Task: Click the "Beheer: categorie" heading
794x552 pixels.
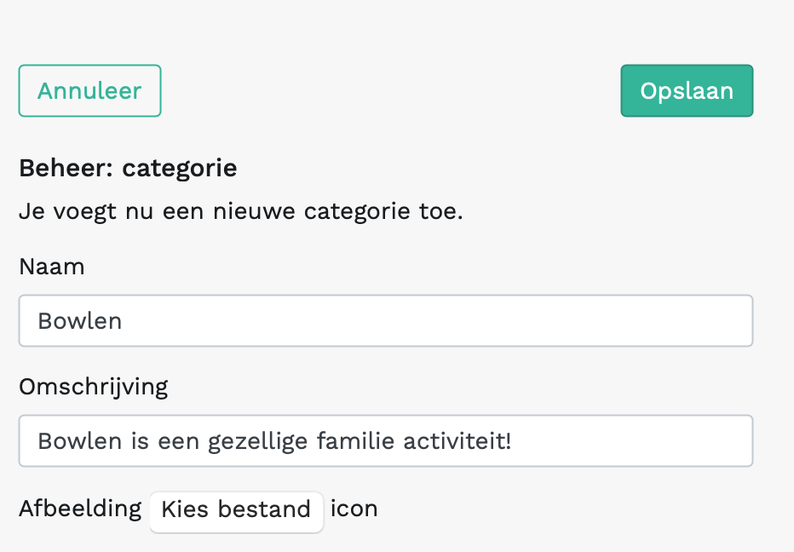Action: (128, 169)
